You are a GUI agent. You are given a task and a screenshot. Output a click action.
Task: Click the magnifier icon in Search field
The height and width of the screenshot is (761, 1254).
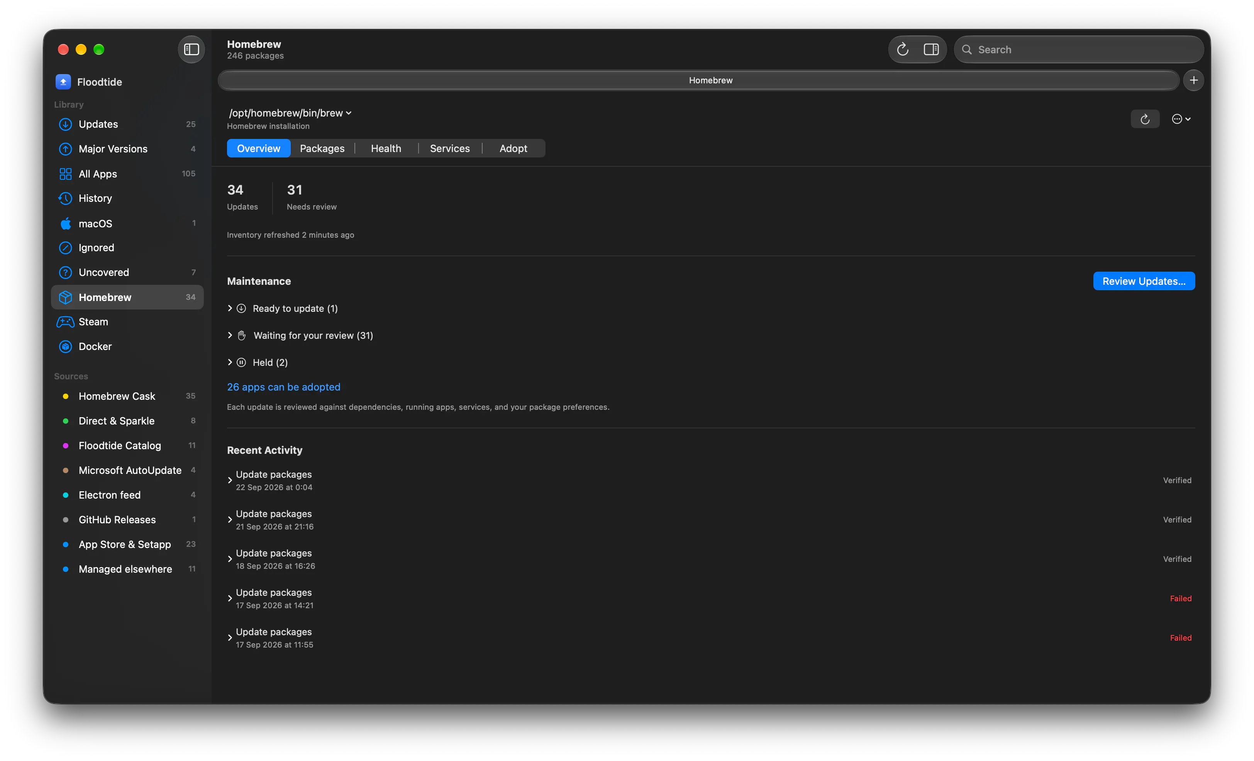click(967, 49)
